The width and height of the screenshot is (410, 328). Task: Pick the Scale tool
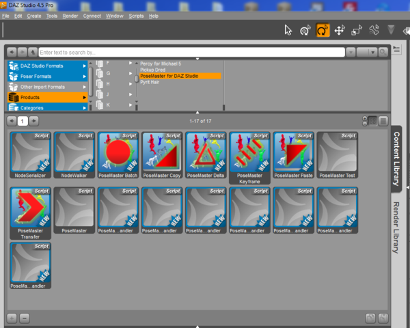tap(357, 30)
